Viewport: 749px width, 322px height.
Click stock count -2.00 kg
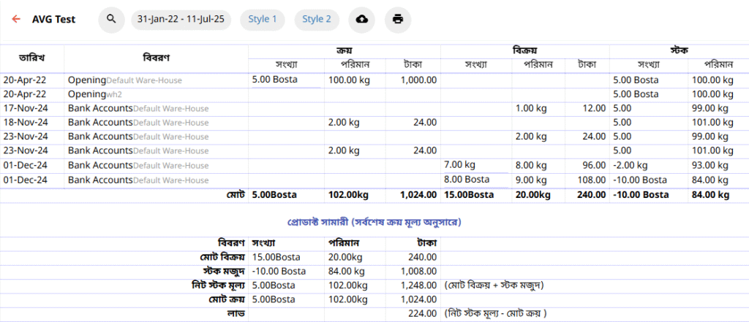[x=631, y=166]
